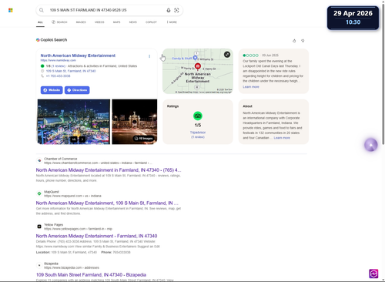Screen dimensions: 385x282
Task: Switch to the Copilot tab
Action: pos(151,22)
